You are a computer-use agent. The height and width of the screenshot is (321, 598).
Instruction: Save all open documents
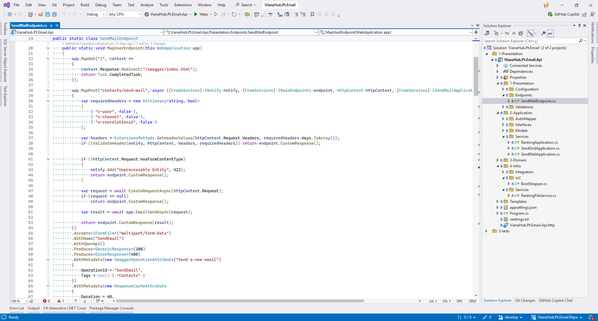[x=54, y=14]
